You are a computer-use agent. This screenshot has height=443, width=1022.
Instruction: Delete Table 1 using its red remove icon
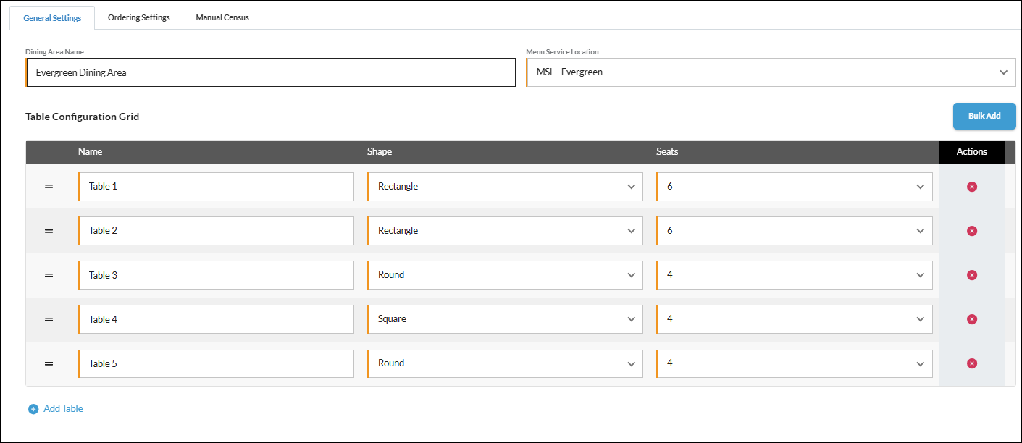coord(972,187)
